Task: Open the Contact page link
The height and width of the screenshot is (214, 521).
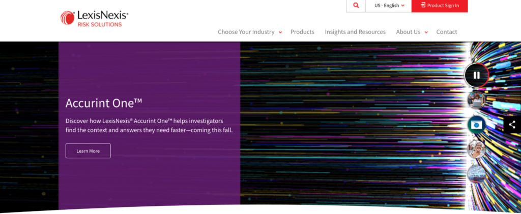Action: (x=447, y=32)
